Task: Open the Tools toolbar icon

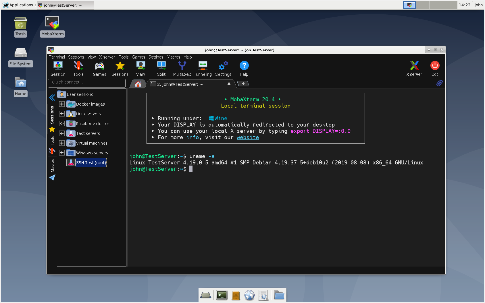Action: click(78, 69)
